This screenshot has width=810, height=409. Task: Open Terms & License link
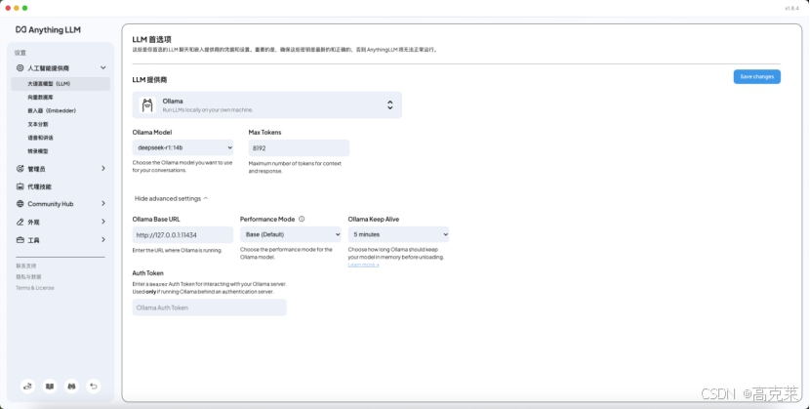tap(34, 288)
